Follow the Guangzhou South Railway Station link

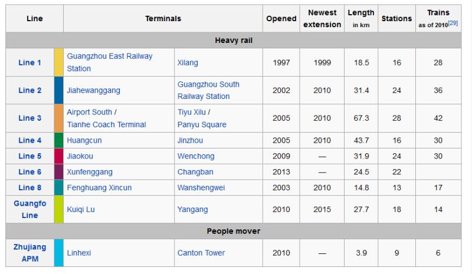pyautogui.click(x=208, y=90)
